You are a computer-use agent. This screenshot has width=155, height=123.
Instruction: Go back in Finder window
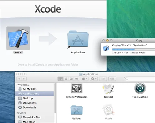pyautogui.click(x=19, y=79)
